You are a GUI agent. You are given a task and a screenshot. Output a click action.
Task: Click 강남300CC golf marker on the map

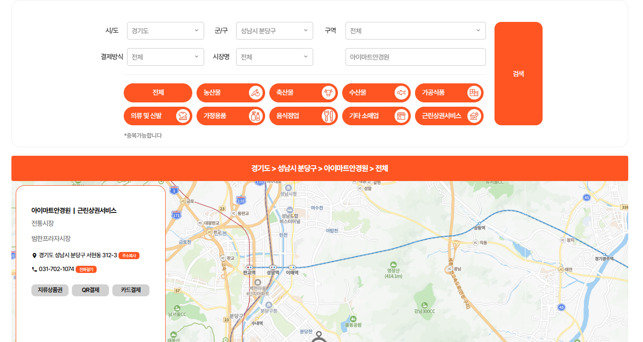click(x=425, y=308)
